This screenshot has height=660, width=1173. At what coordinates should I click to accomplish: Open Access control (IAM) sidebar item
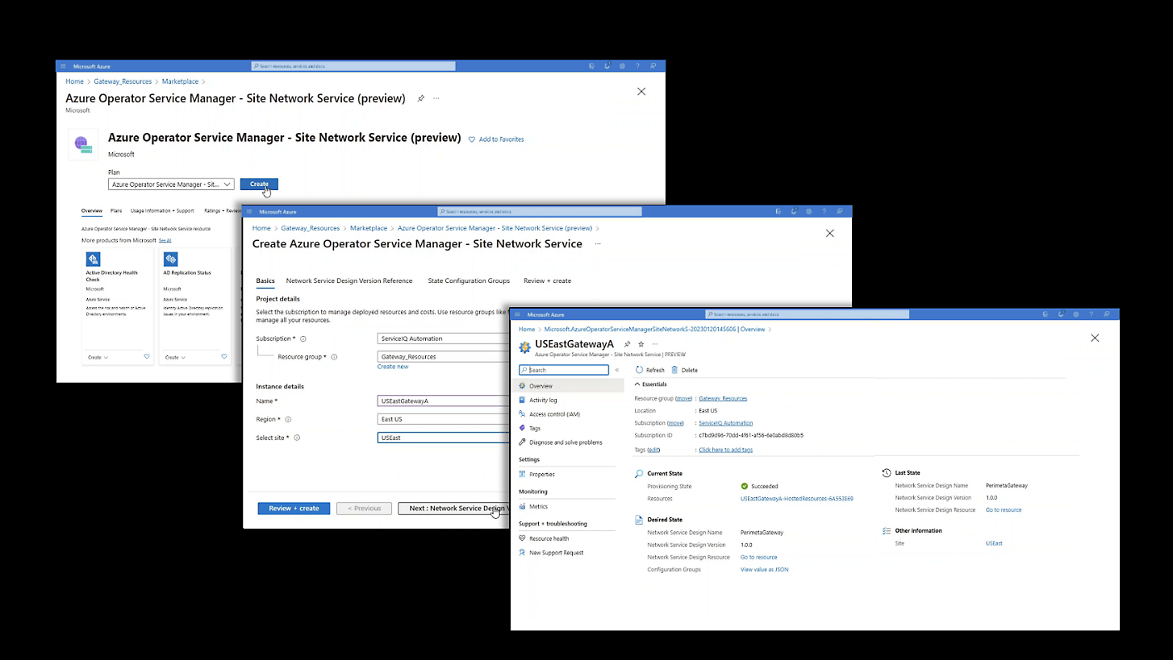(x=553, y=414)
